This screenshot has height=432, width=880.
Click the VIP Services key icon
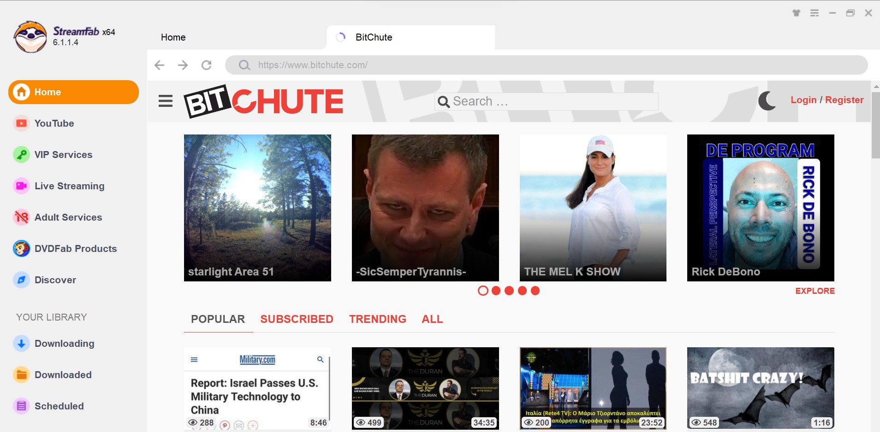21,155
